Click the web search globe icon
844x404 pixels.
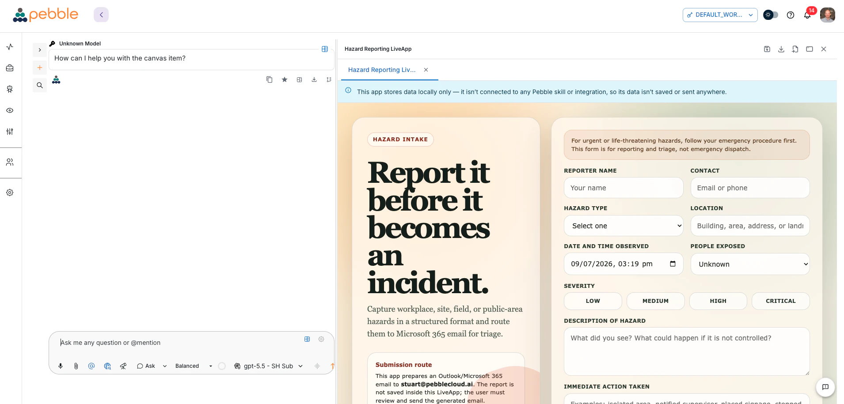point(107,366)
